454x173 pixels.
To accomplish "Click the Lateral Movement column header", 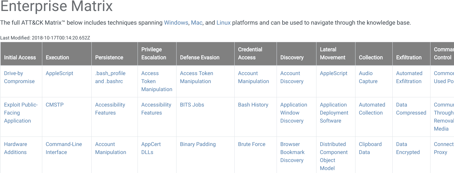I will [333, 53].
